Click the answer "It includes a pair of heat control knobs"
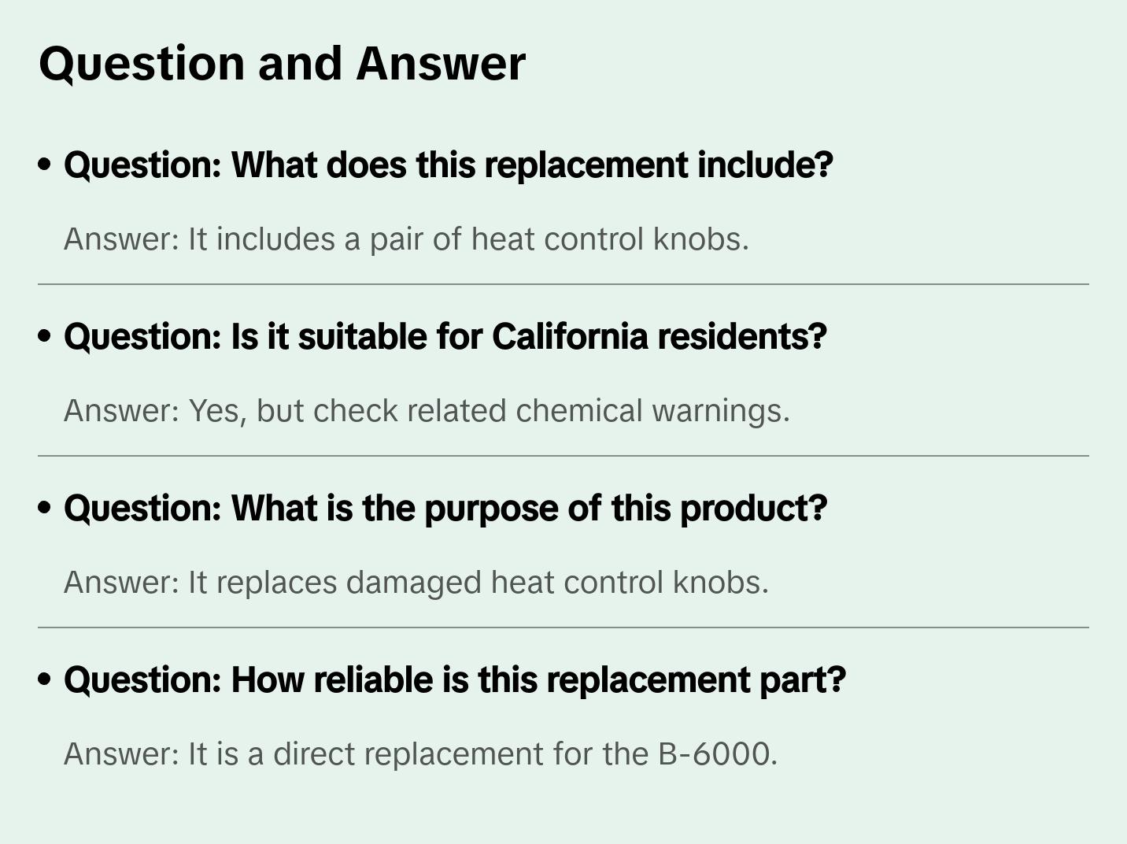1127x844 pixels. click(x=406, y=239)
